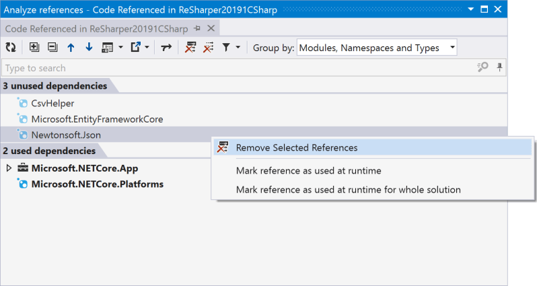Screen dimensions: 537x286
Task: Click the 2 used dependencies header
Action: point(49,151)
